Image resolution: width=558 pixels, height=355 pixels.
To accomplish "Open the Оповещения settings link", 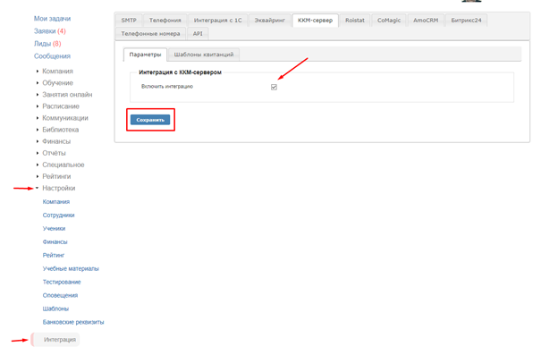I will 60,295.
